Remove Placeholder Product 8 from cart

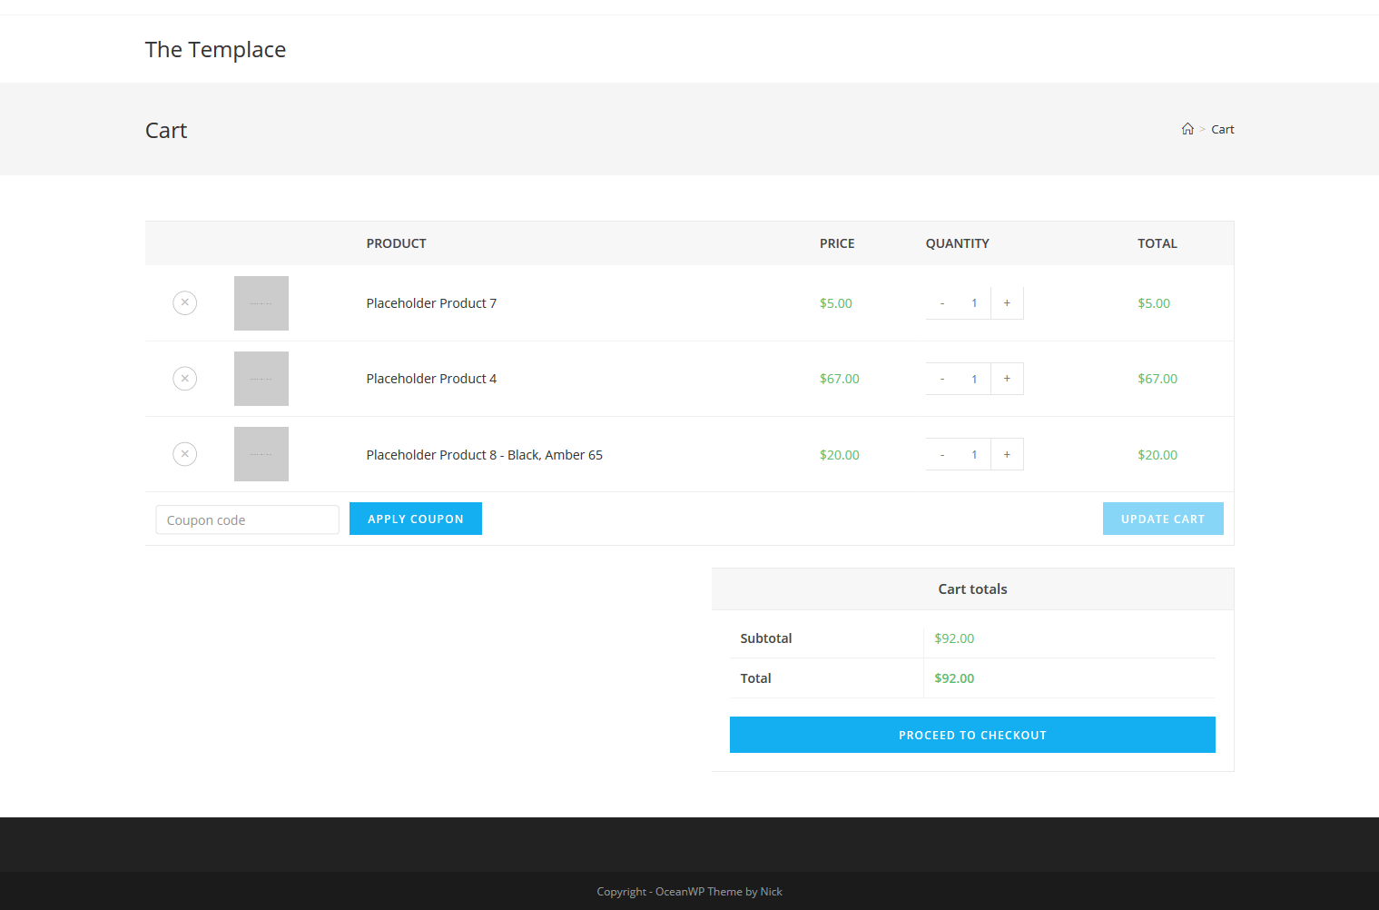(x=184, y=453)
